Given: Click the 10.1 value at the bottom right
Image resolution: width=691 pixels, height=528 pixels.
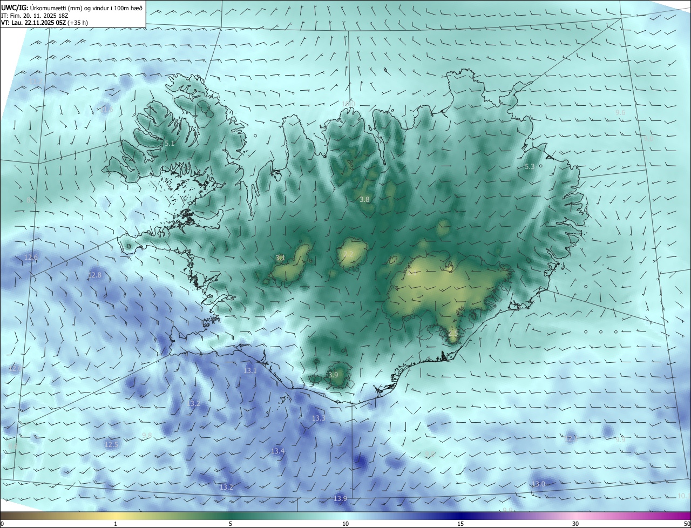Looking at the screenshot, I should [x=683, y=496].
